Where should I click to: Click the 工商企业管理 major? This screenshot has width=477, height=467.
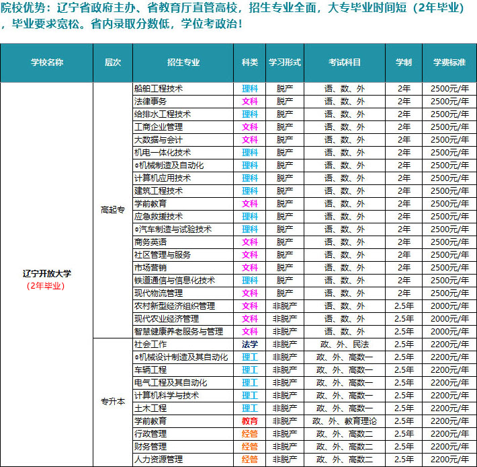159,127
